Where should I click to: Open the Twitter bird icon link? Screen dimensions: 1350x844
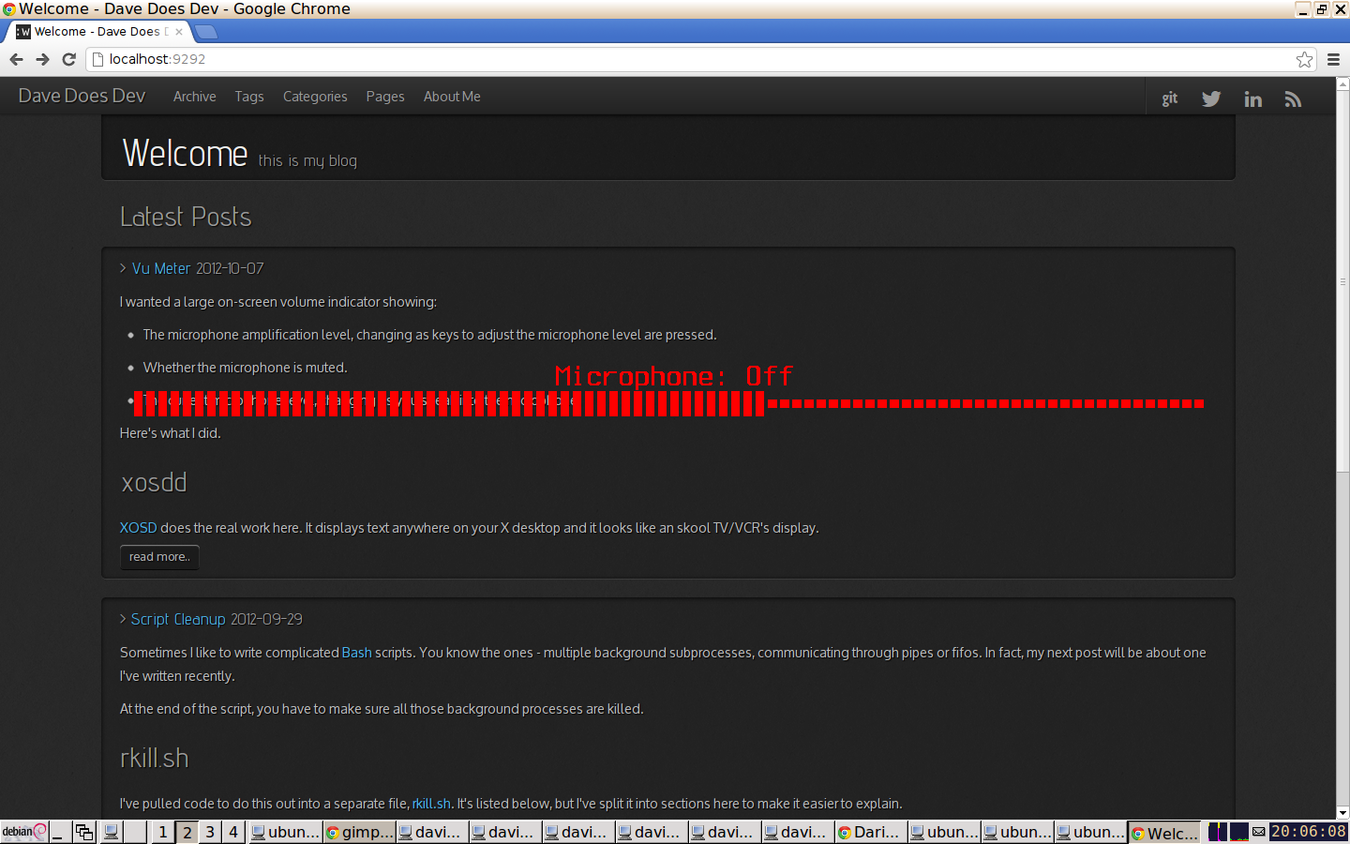1211,98
